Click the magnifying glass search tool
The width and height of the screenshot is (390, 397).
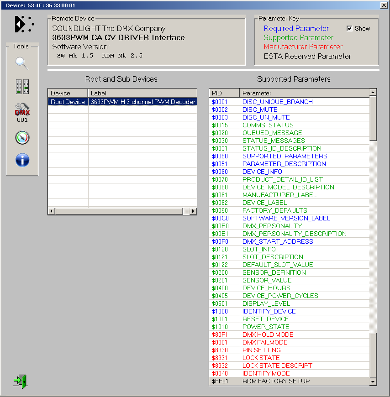[22, 63]
